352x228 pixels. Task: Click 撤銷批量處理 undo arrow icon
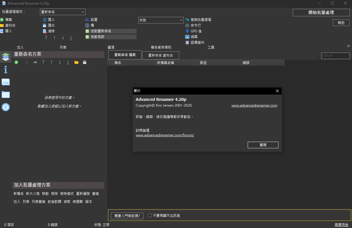(187, 20)
